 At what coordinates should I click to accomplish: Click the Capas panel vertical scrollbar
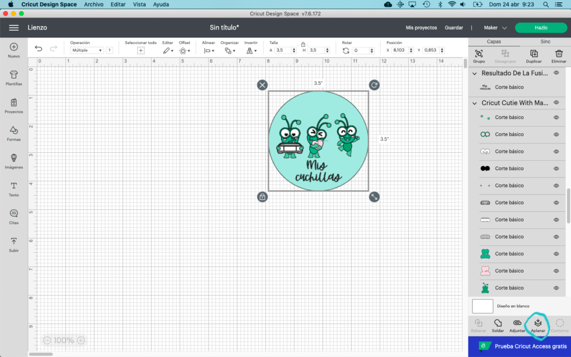pyautogui.click(x=568, y=206)
